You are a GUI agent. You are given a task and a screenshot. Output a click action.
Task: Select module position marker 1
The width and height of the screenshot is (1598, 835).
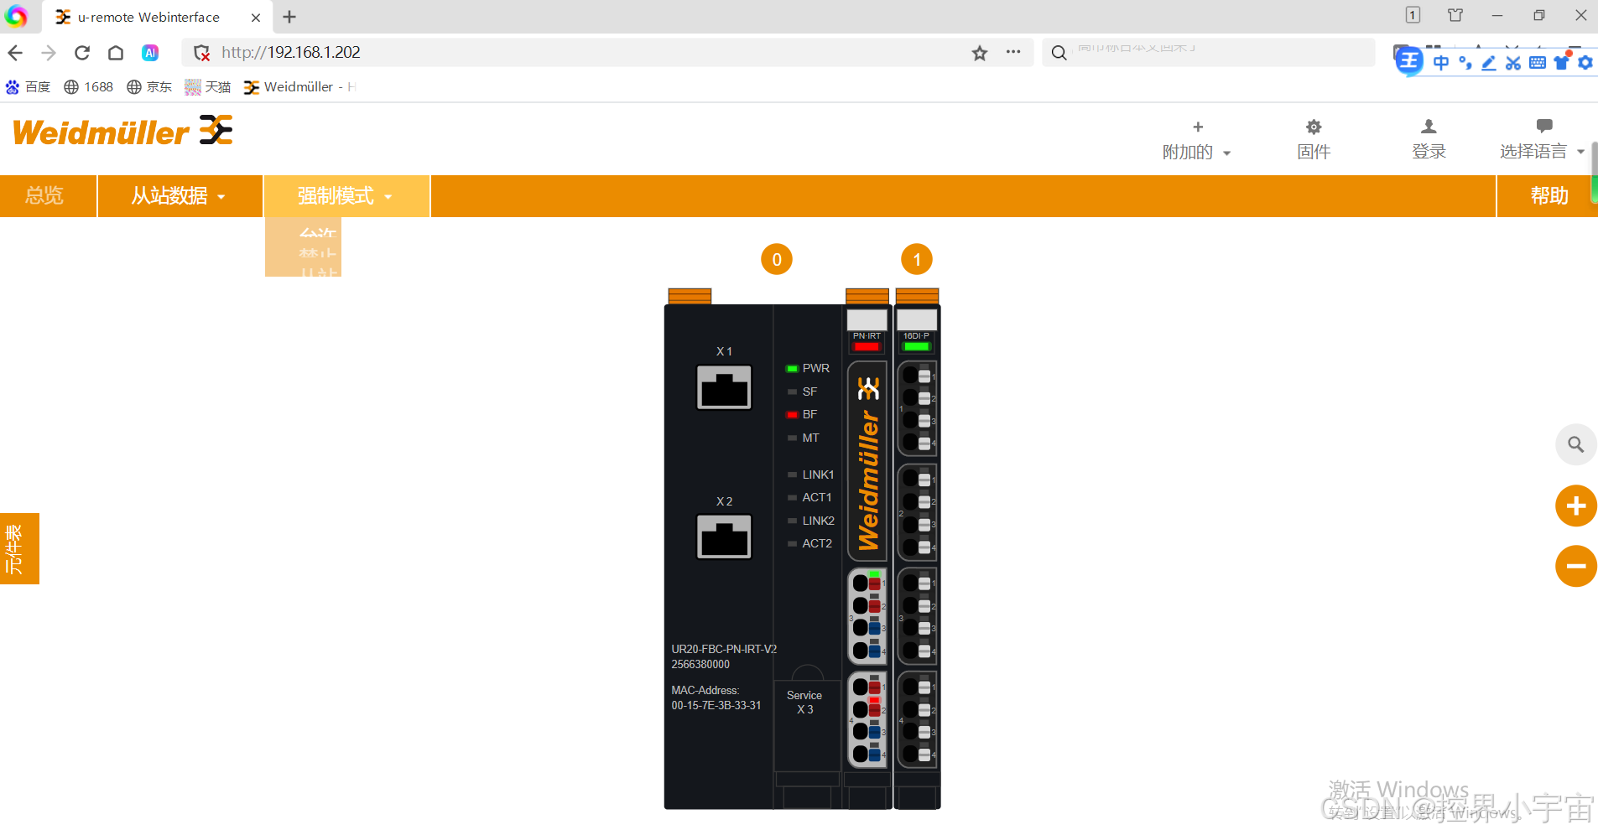tap(917, 260)
